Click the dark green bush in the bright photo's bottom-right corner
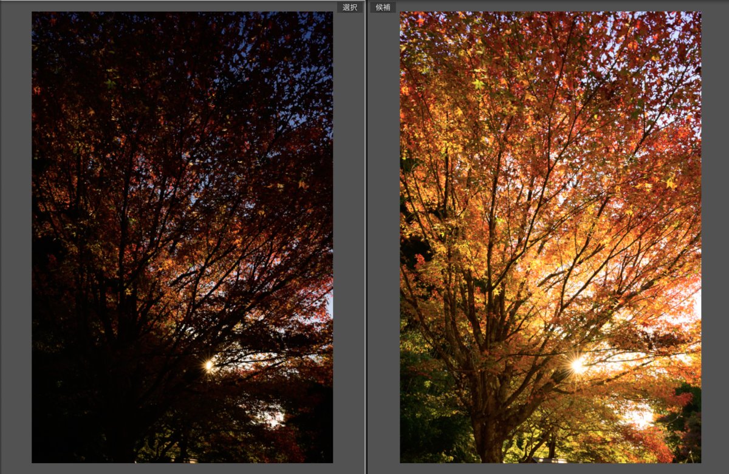The width and height of the screenshot is (729, 474). [x=690, y=425]
